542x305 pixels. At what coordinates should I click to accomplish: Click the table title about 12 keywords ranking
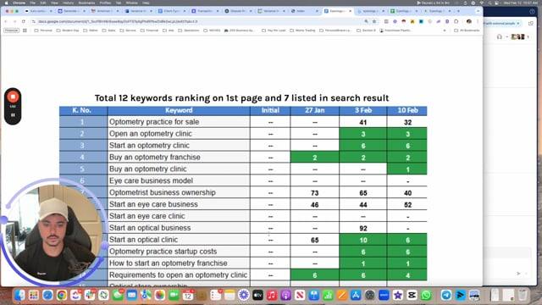click(x=242, y=98)
